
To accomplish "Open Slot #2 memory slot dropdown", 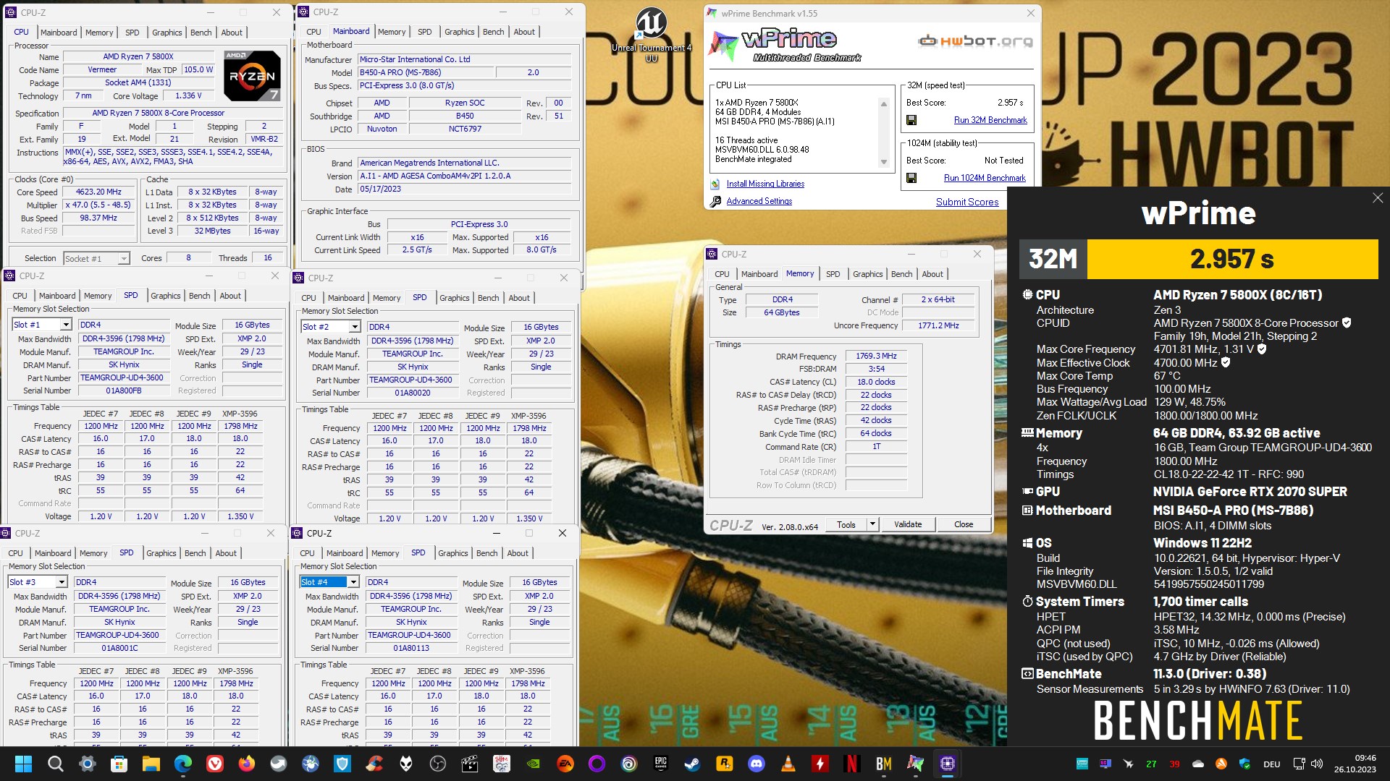I will tap(354, 328).
